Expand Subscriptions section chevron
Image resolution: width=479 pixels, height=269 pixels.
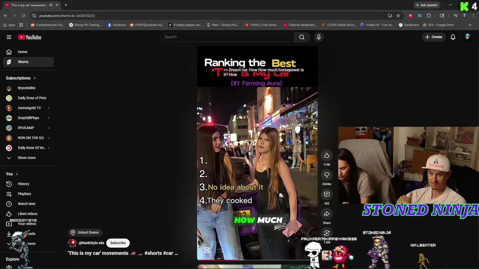coord(35,78)
